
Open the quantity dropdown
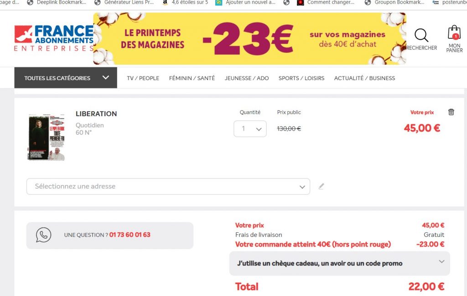pos(250,129)
